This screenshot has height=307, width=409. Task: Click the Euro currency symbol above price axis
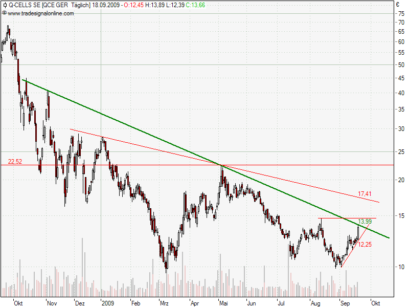pos(397,5)
